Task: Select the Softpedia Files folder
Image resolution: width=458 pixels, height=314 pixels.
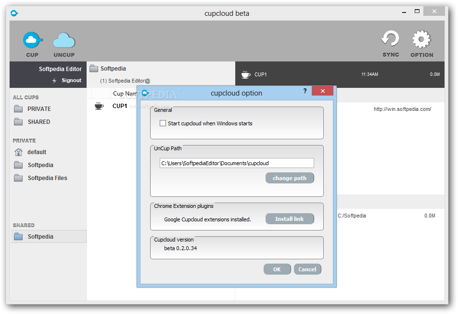Action: (x=47, y=178)
